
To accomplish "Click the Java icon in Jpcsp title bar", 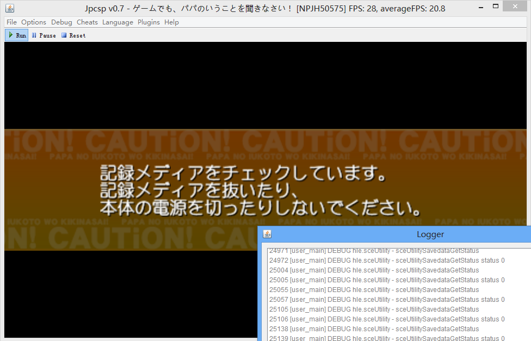I will click(x=10, y=8).
